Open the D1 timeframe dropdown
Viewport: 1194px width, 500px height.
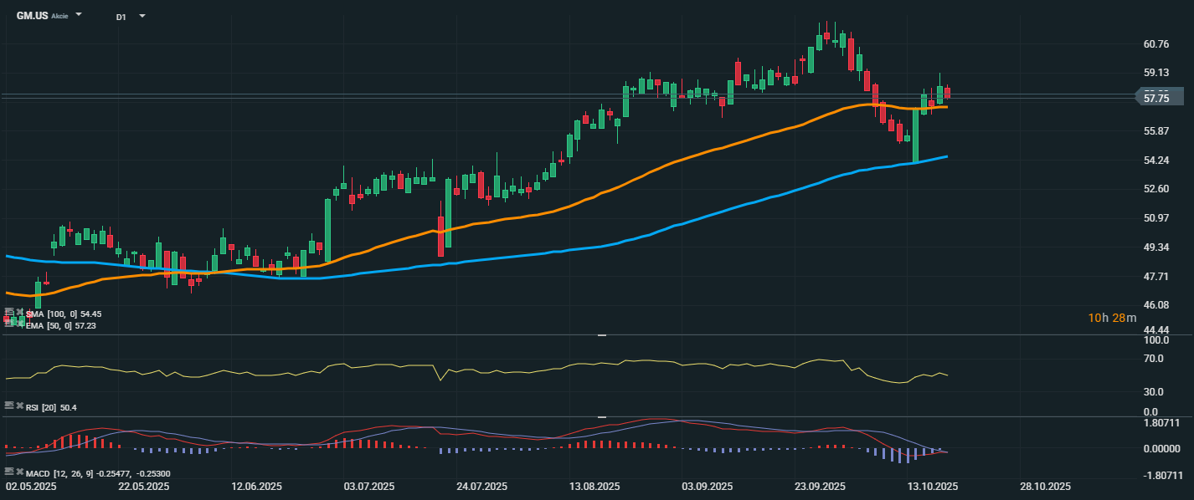click(142, 16)
